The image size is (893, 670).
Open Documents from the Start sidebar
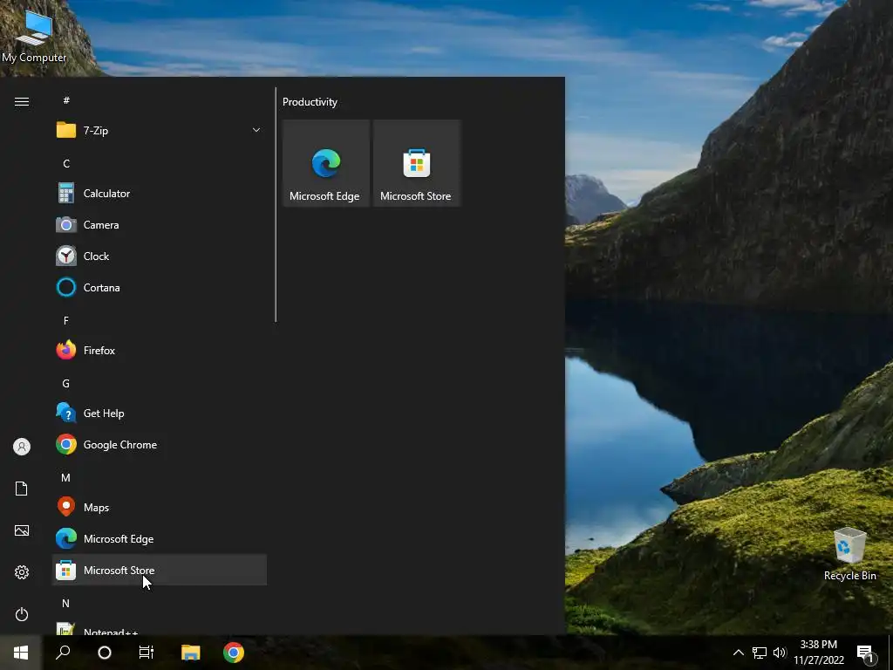point(22,489)
